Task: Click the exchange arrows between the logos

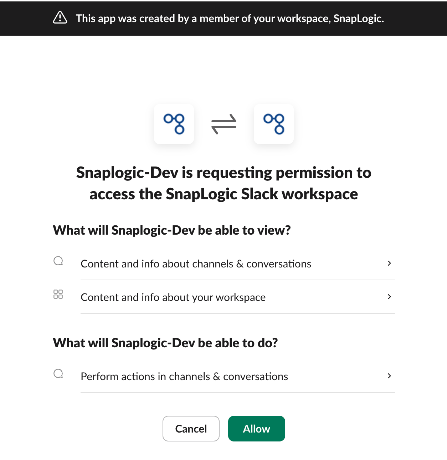Action: (224, 124)
